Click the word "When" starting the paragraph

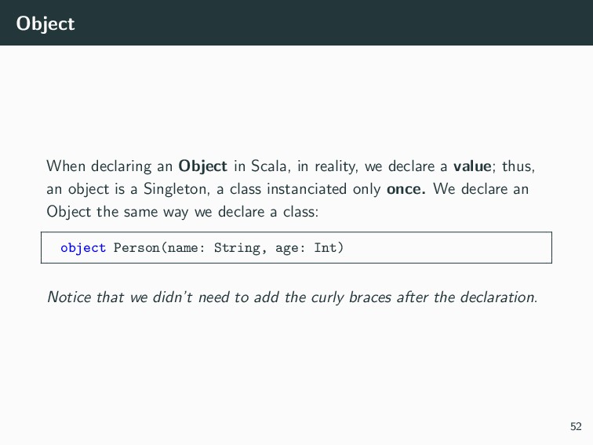tap(66, 166)
